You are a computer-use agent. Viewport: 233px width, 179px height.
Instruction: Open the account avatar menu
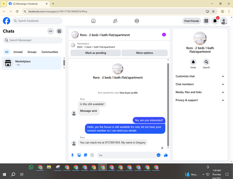[224, 21]
